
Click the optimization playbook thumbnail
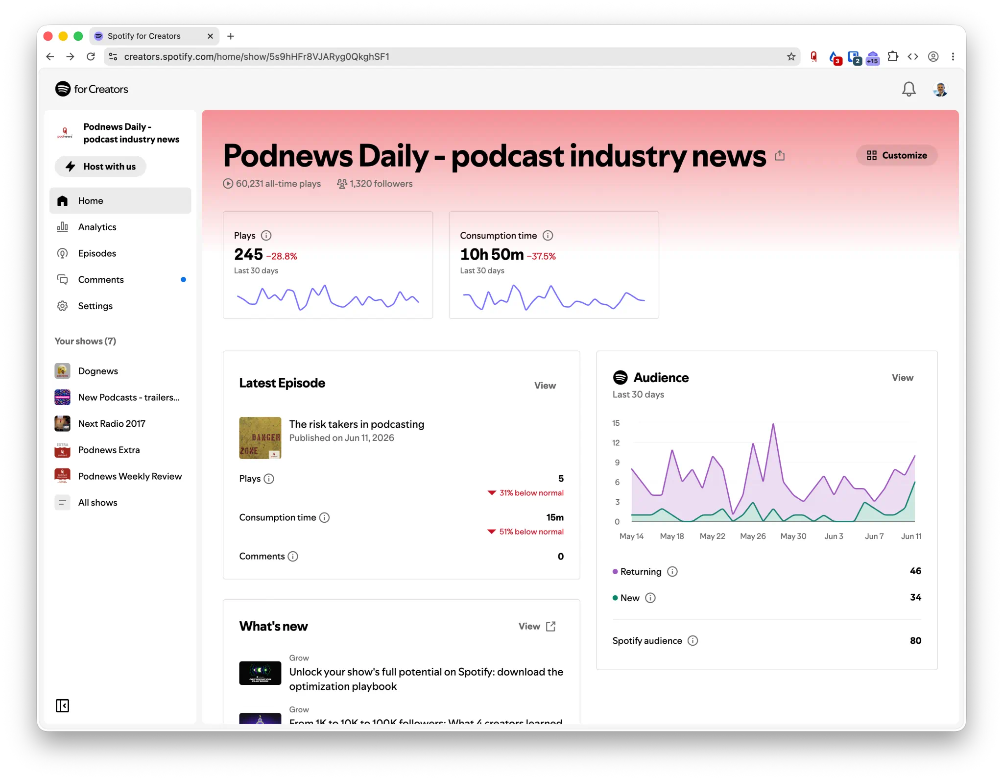click(x=260, y=673)
